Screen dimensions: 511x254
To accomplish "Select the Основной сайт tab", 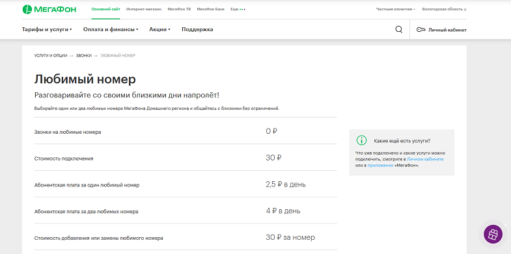I will click(x=105, y=10).
